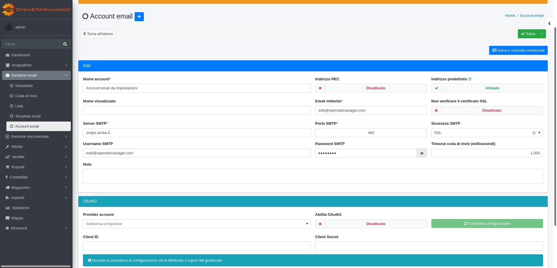Toggle the Indirizzo PEC switch

[371, 88]
